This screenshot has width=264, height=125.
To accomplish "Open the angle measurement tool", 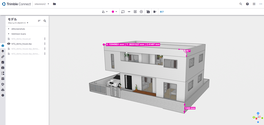I will click(x=103, y=12).
